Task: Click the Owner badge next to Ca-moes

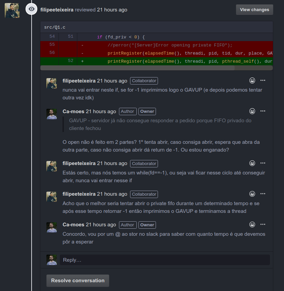Action: point(147,111)
